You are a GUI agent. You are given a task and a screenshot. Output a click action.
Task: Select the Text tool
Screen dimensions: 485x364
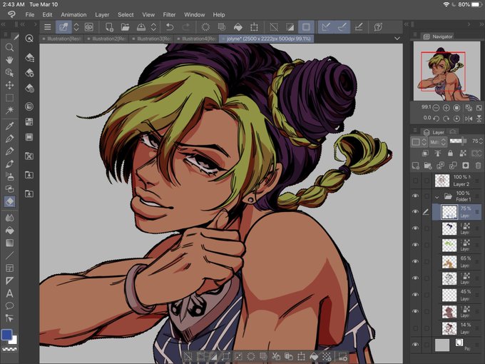[x=9, y=293]
